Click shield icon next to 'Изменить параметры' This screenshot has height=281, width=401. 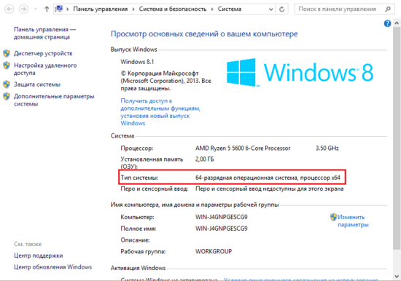[333, 217]
